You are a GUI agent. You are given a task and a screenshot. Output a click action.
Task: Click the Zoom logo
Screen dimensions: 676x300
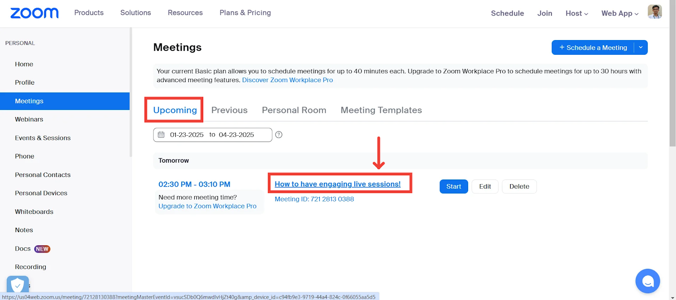(x=34, y=13)
